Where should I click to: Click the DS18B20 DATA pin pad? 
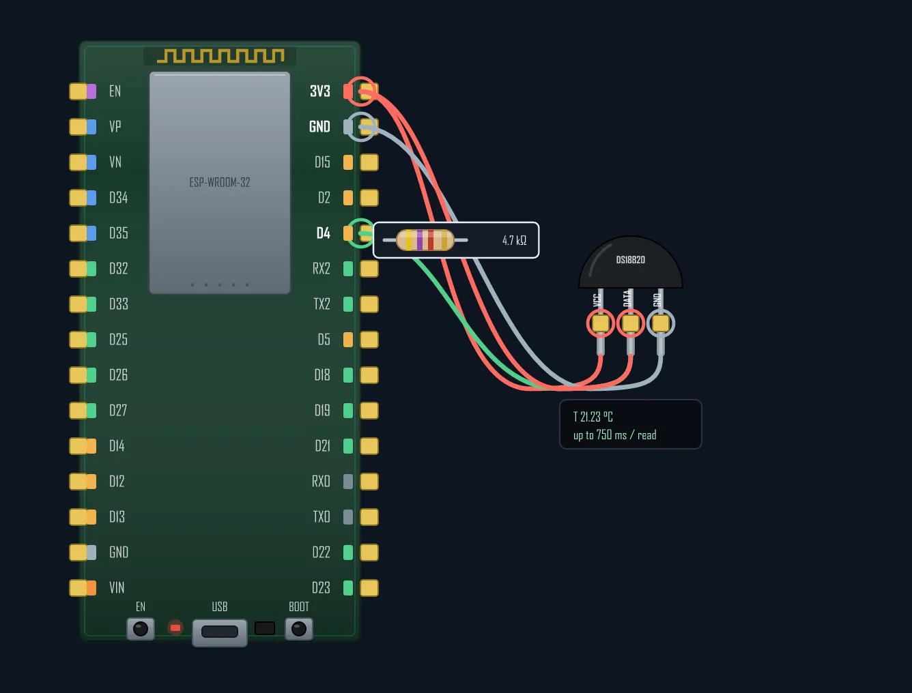(631, 323)
